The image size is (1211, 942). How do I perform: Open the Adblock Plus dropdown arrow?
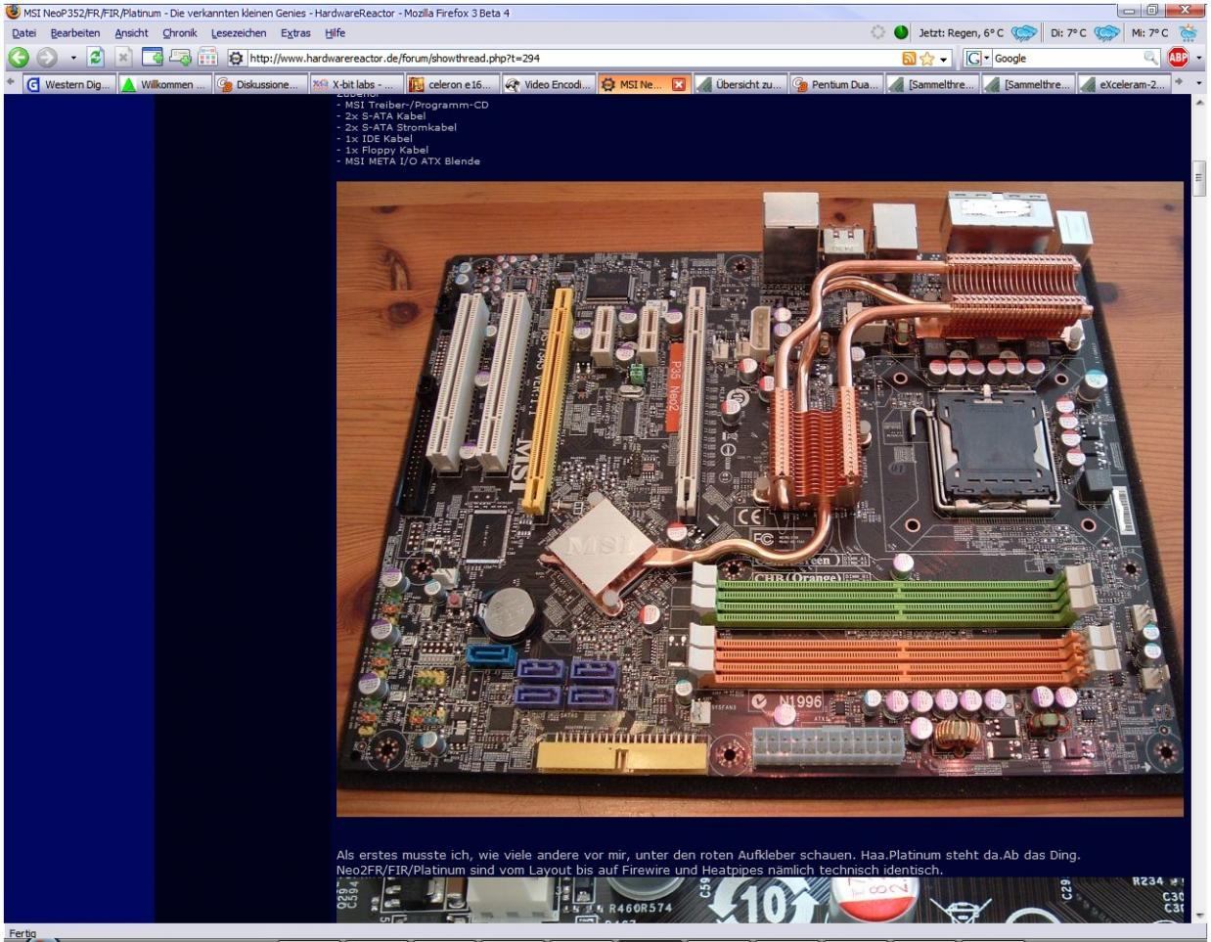click(x=1199, y=59)
